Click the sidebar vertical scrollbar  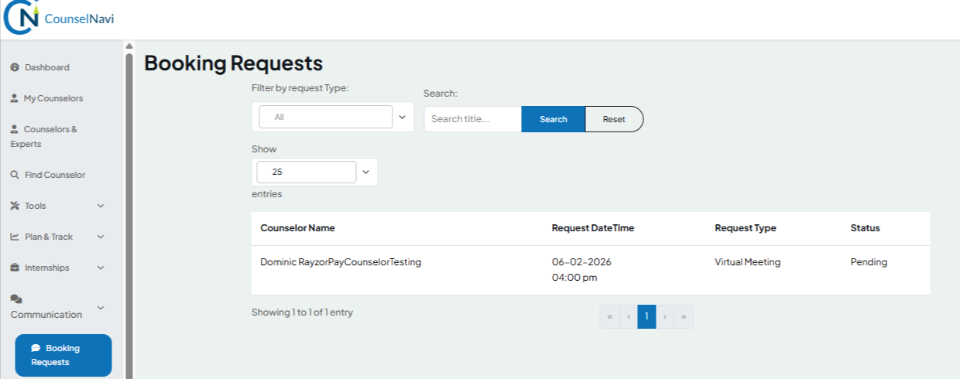tap(129, 217)
